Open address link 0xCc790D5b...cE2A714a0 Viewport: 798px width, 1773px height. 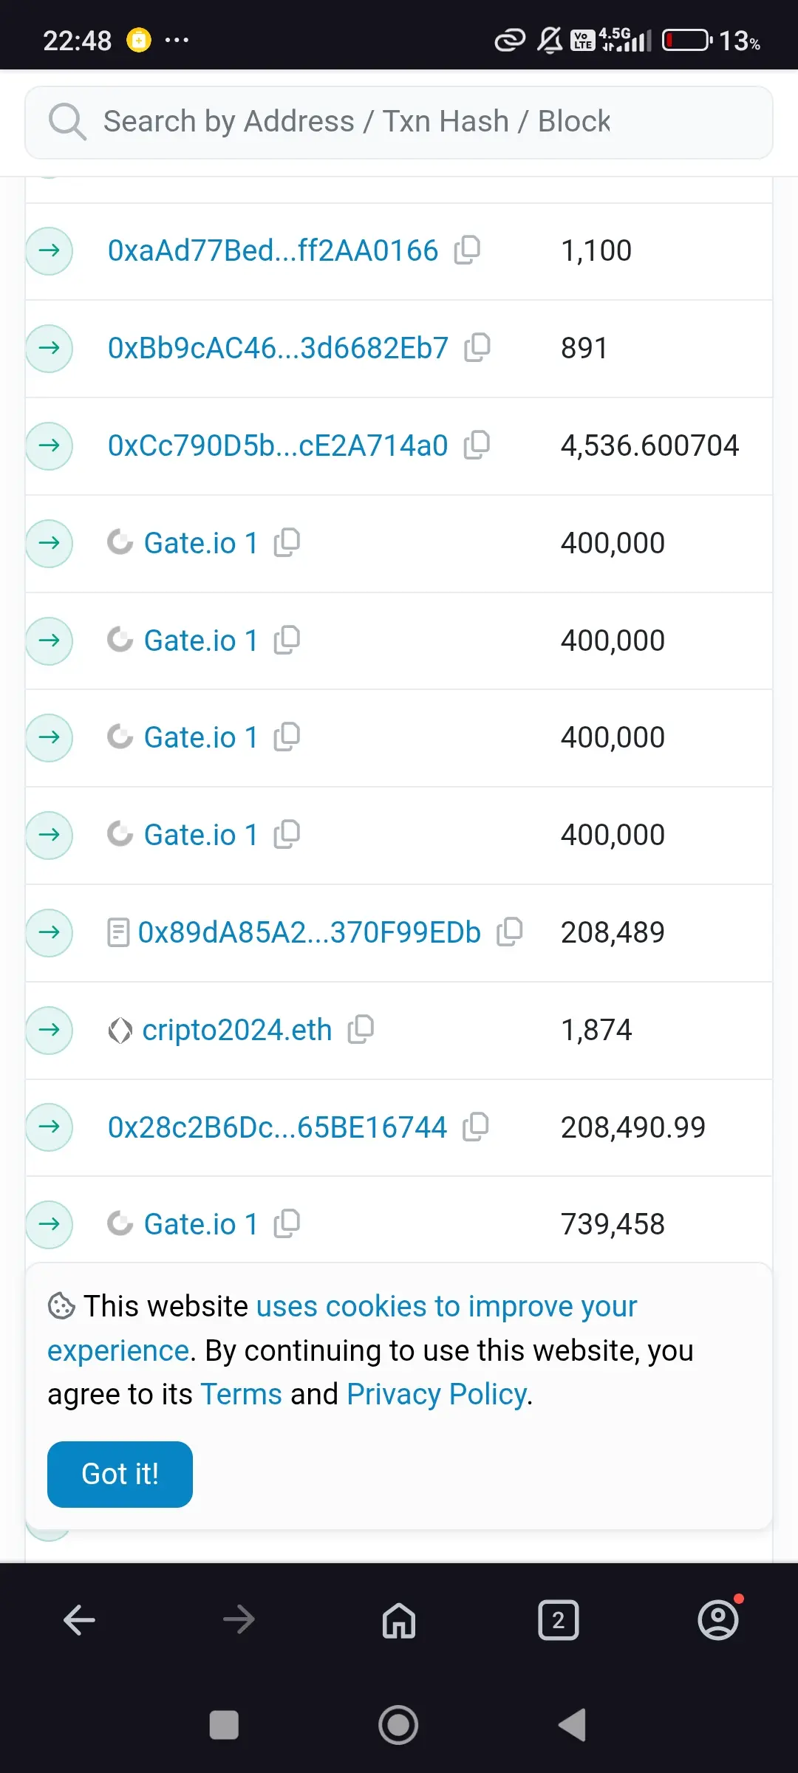point(278,445)
